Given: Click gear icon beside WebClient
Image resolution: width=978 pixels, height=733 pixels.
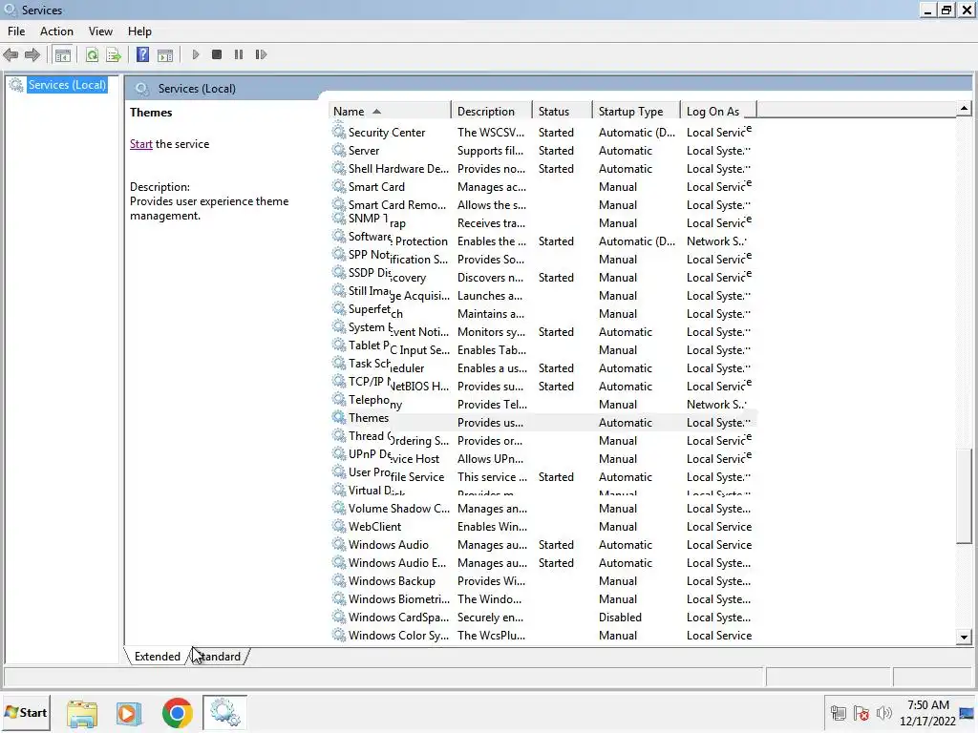Looking at the screenshot, I should pyautogui.click(x=339, y=526).
